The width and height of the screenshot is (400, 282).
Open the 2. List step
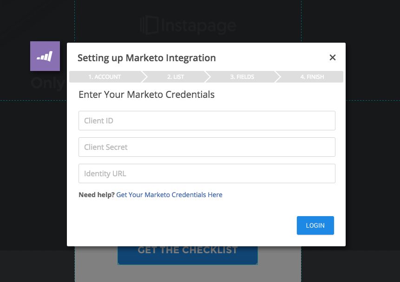[x=176, y=77]
